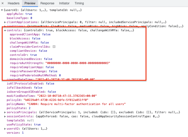The width and height of the screenshot is (188, 137).
Task: Close the request details panel
Action: tap(3, 3)
